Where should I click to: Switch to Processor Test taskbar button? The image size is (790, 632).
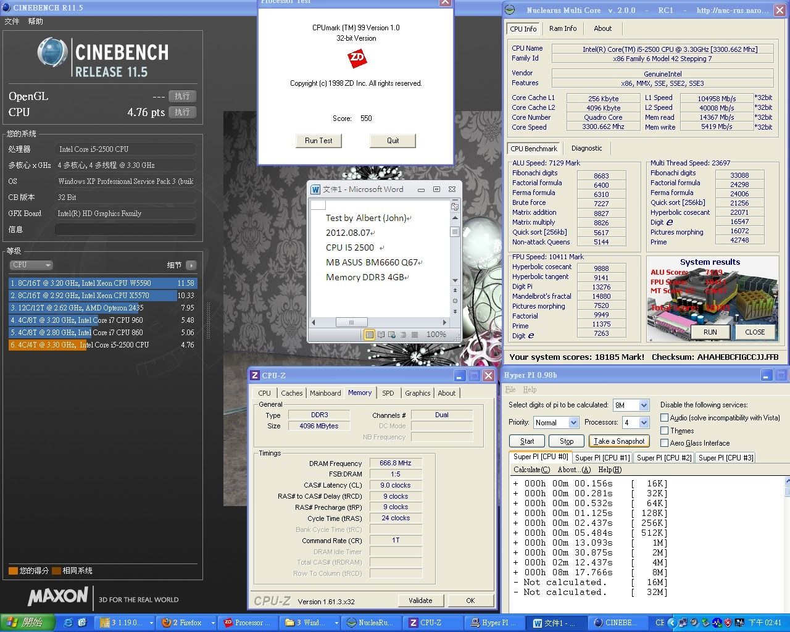click(249, 623)
